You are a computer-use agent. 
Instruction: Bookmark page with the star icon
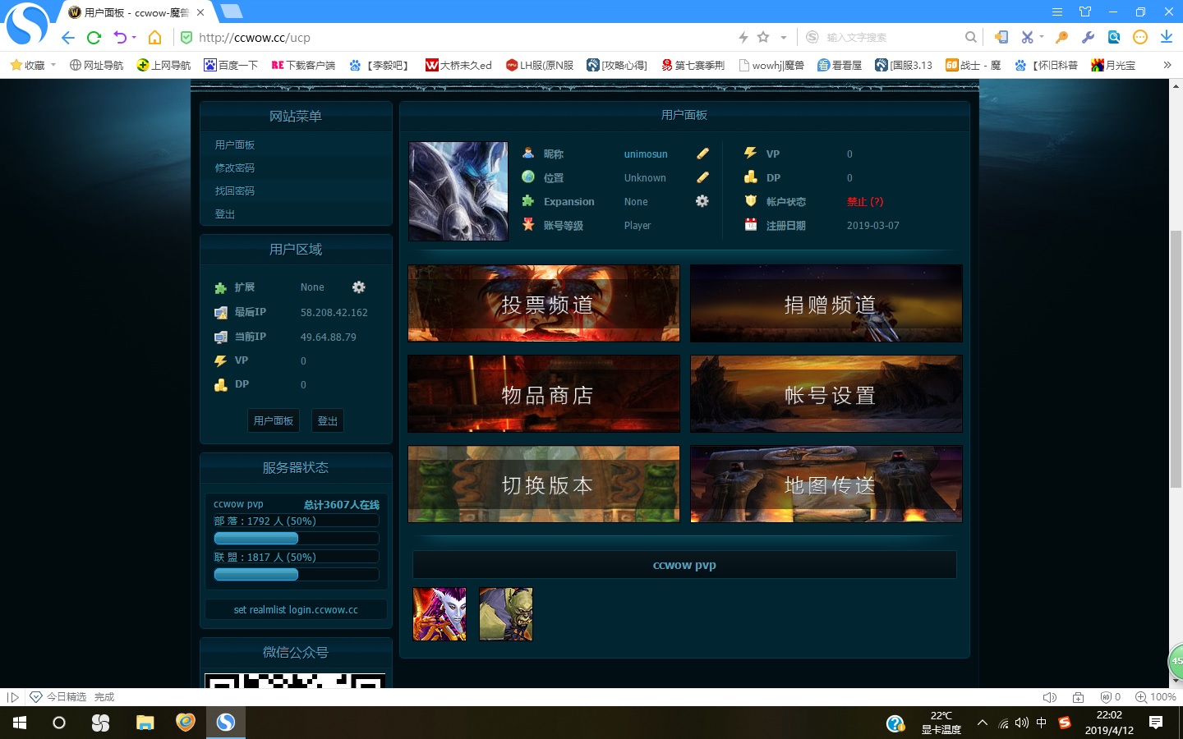[763, 38]
